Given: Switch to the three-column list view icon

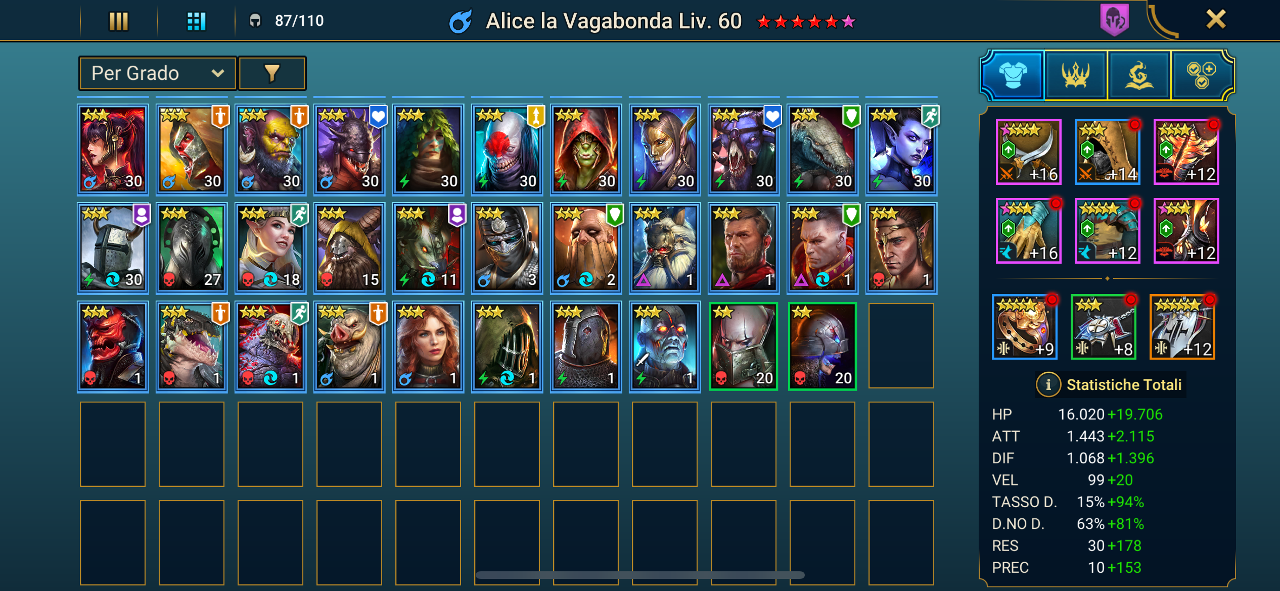Looking at the screenshot, I should pyautogui.click(x=119, y=21).
